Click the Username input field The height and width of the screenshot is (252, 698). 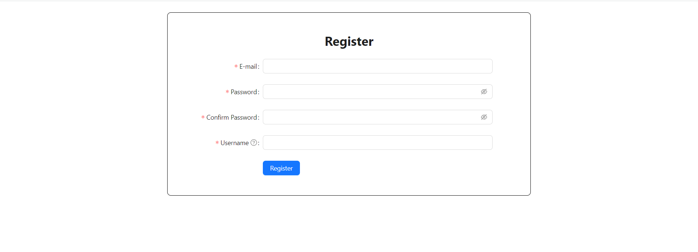click(377, 143)
